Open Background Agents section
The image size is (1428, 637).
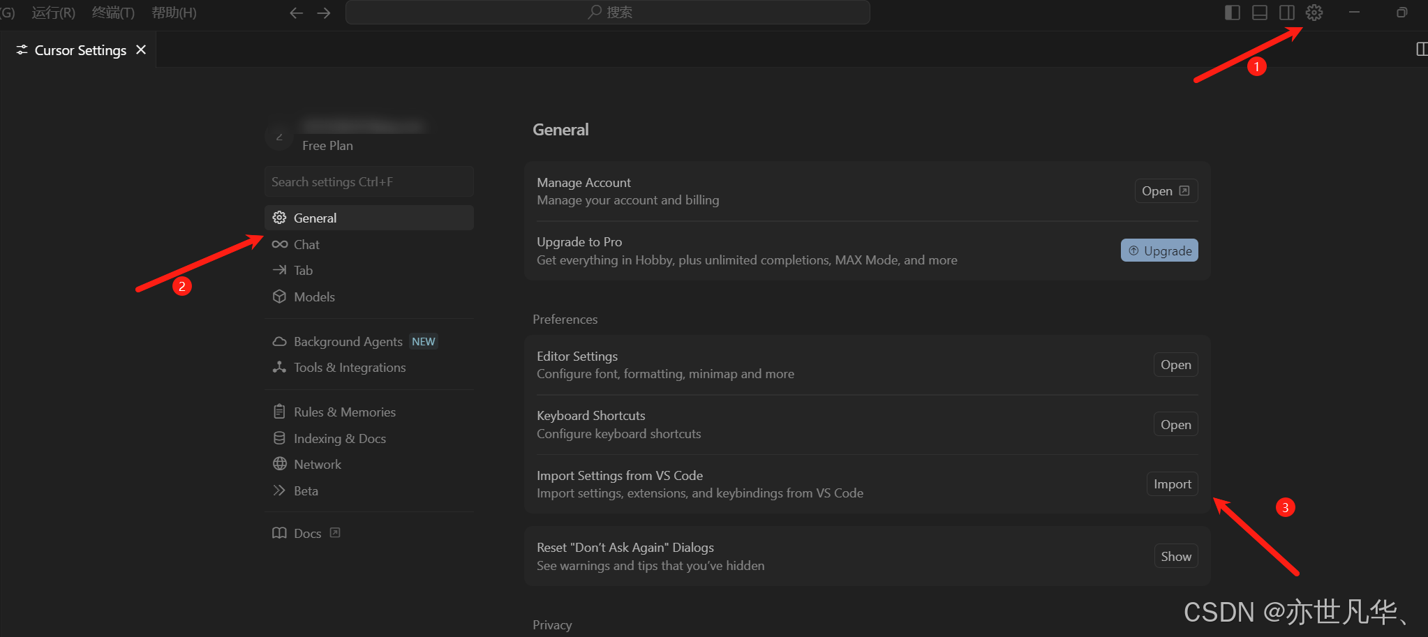[369, 341]
